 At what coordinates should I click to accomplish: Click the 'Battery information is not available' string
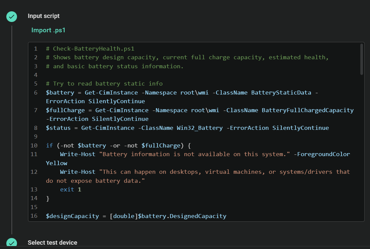point(194,154)
